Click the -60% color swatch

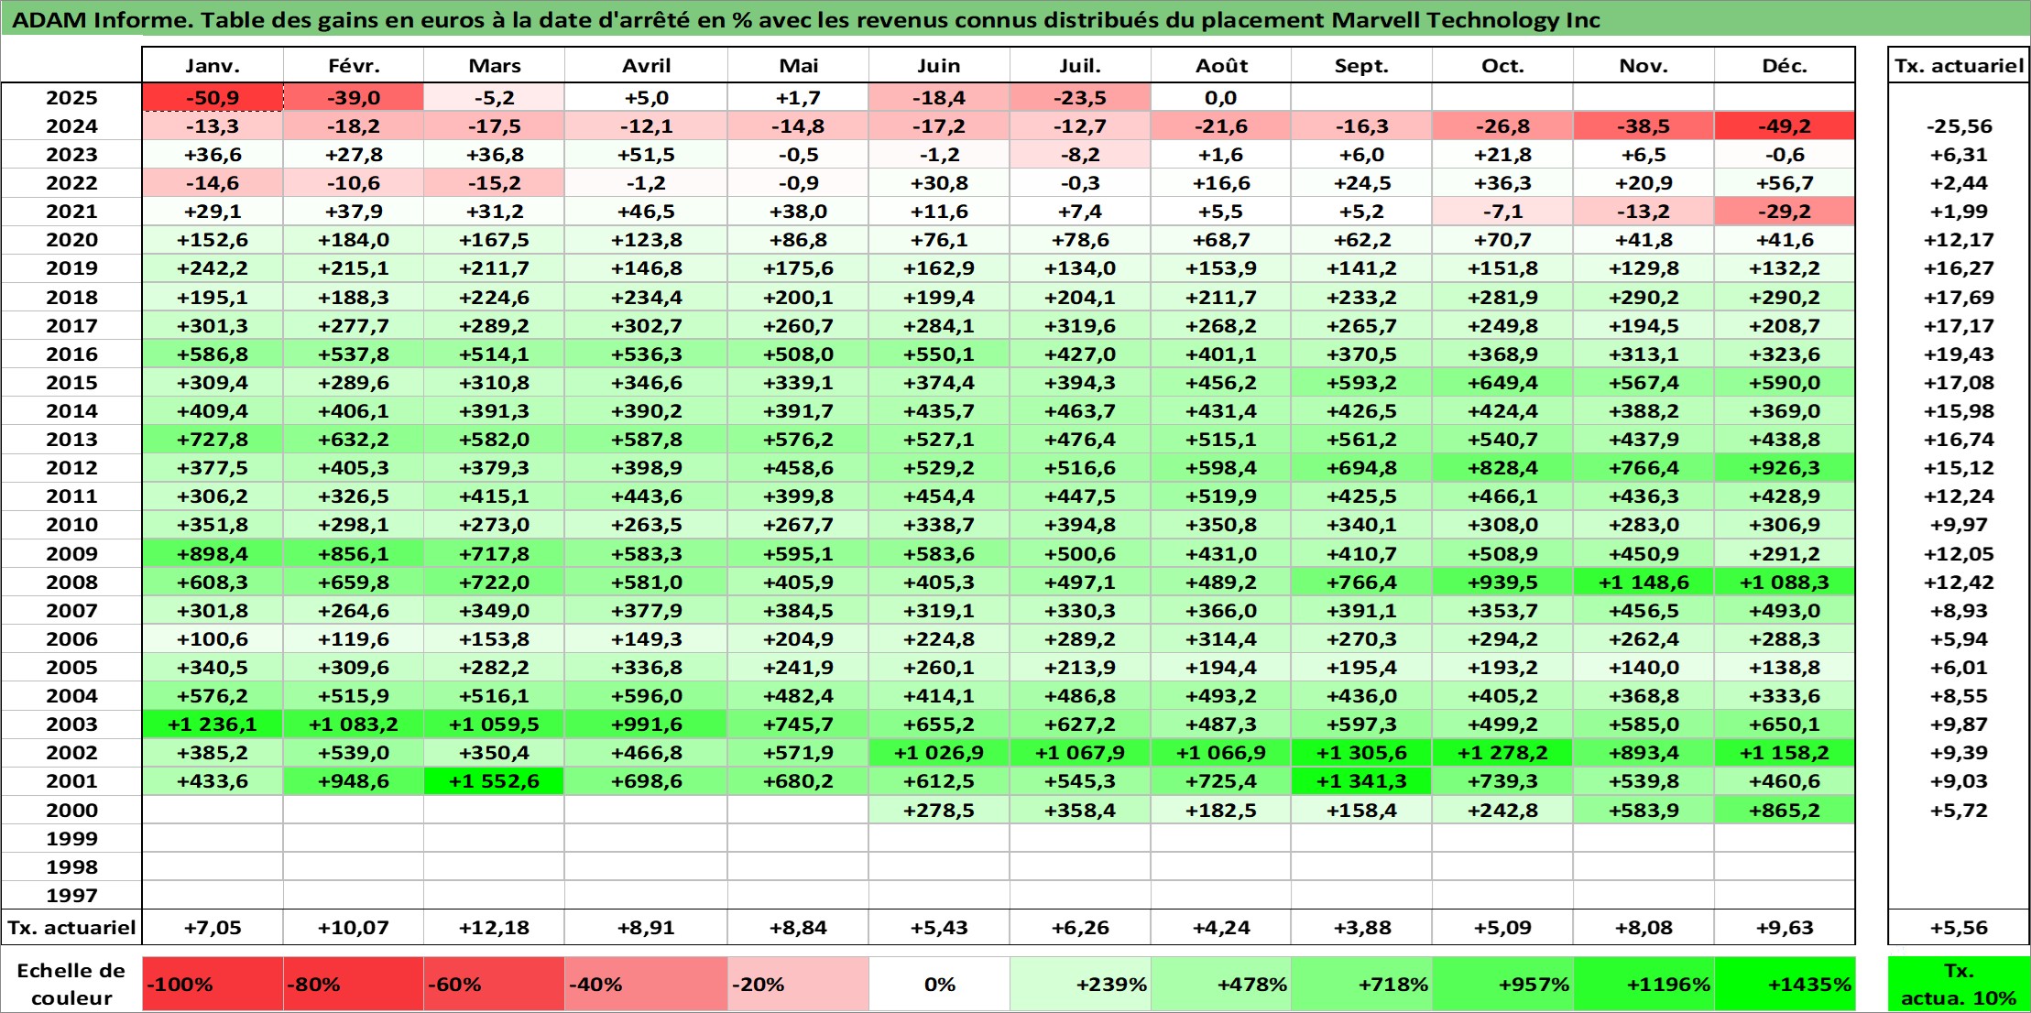pos(495,985)
